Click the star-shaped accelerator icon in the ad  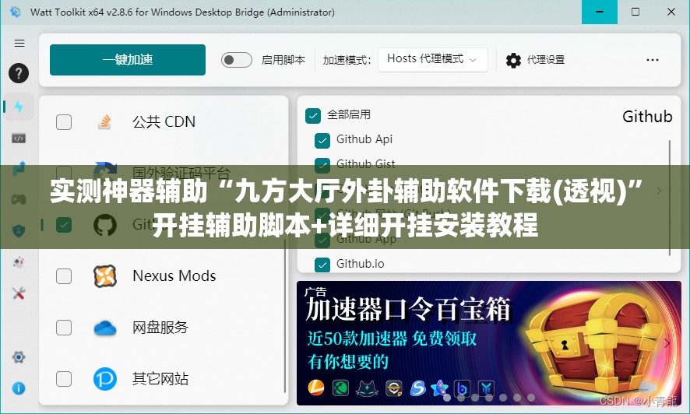(x=438, y=388)
